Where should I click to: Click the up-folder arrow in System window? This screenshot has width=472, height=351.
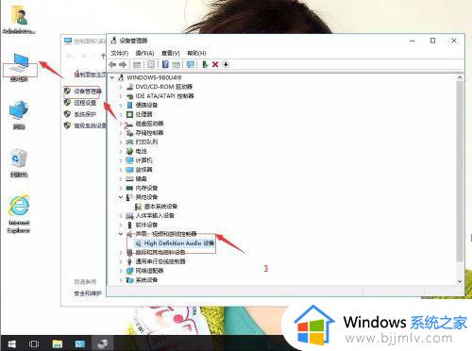point(103,56)
